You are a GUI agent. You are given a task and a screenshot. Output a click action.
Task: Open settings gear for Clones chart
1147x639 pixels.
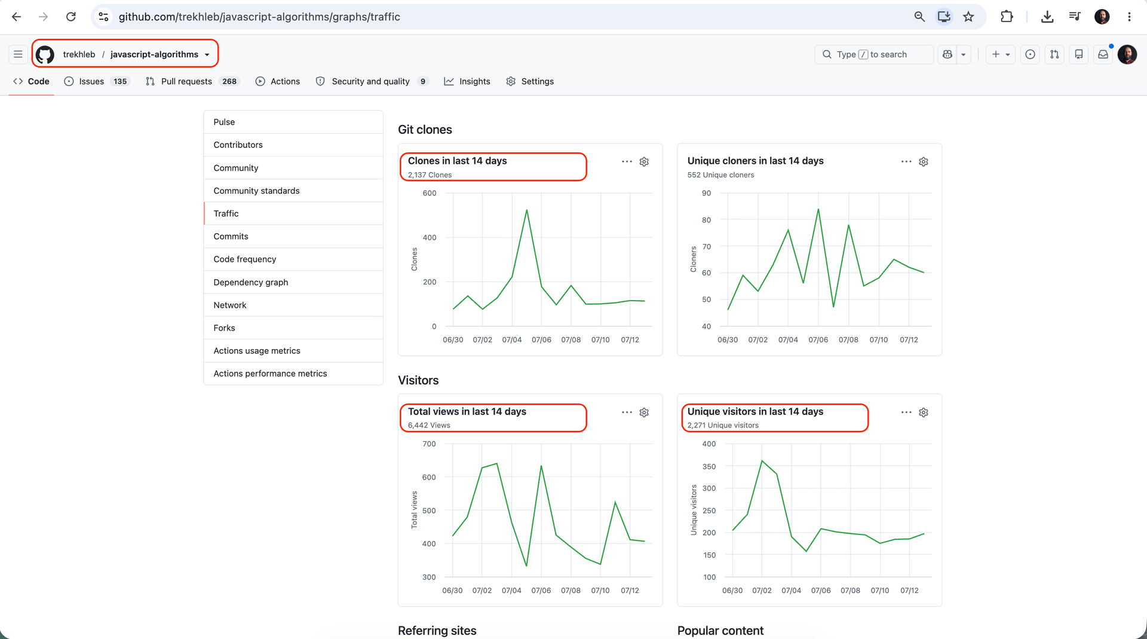tap(644, 162)
